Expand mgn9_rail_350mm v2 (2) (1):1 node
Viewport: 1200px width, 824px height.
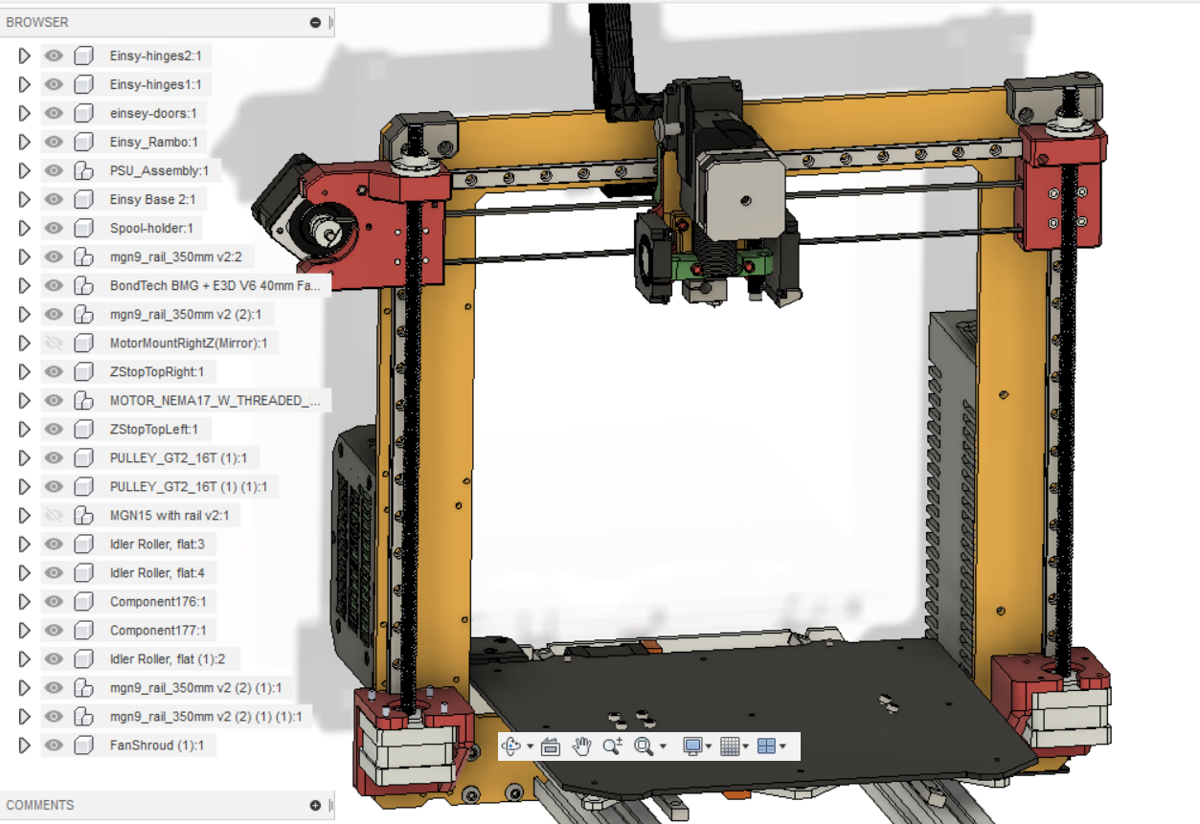[25, 687]
